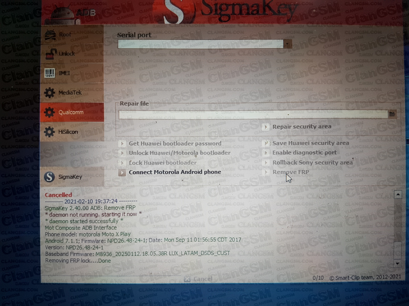Click log line 'Removing FRP lock....Done'

[78, 261]
